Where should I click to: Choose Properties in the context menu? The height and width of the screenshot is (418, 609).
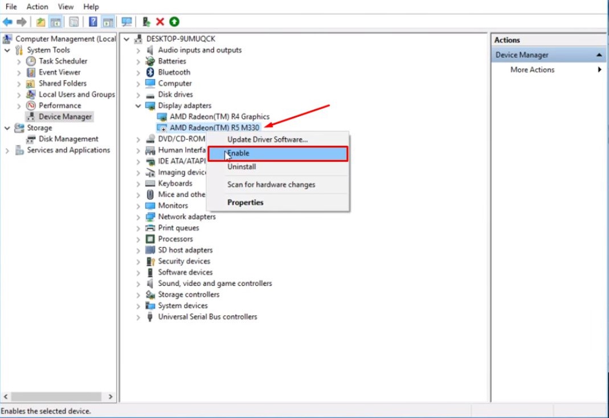pyautogui.click(x=277, y=203)
